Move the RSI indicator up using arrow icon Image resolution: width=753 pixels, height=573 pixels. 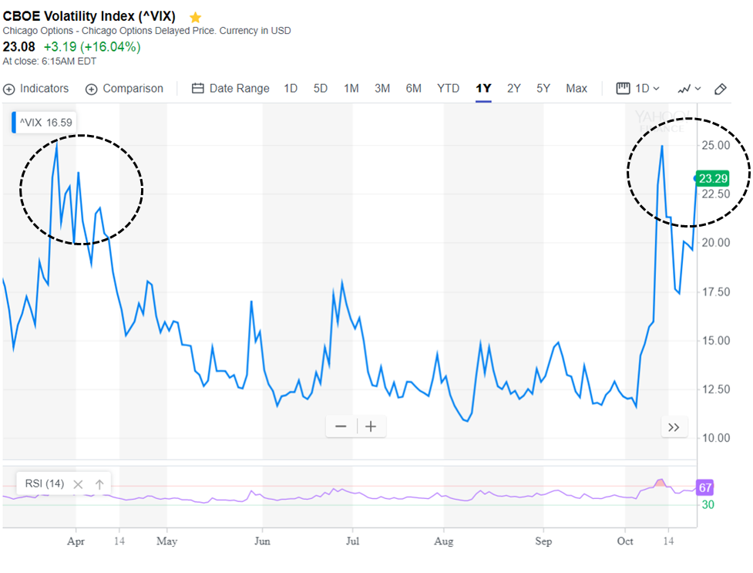pyautogui.click(x=99, y=483)
